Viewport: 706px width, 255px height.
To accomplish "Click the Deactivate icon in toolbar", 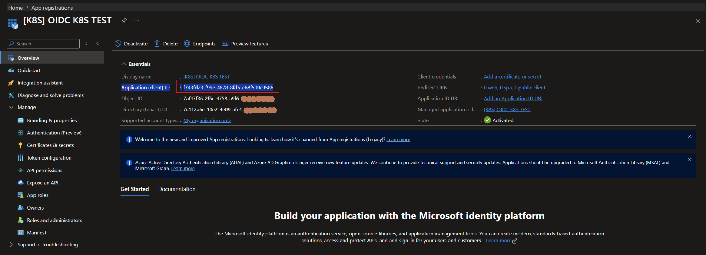I will point(118,43).
